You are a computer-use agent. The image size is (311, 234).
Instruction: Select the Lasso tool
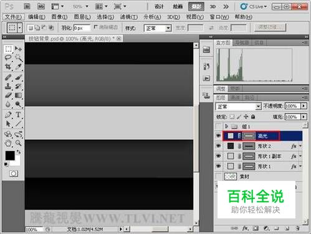pos(8,57)
